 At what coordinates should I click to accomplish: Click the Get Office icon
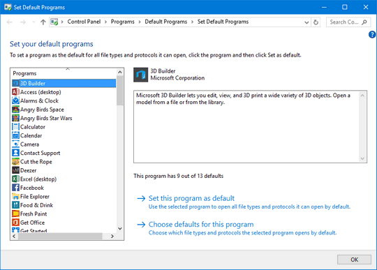15,223
